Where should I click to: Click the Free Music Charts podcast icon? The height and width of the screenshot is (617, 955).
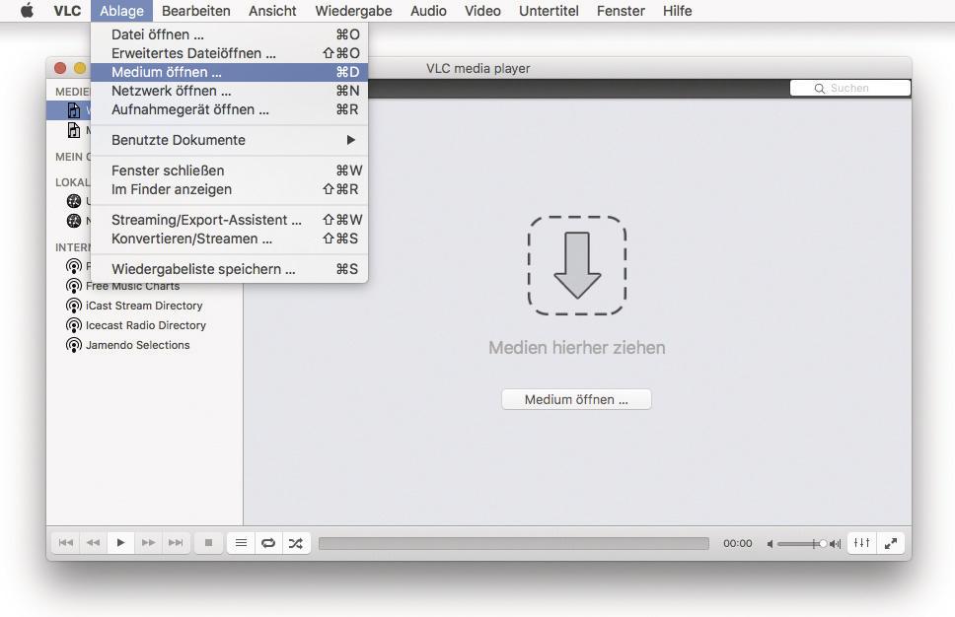point(74,286)
